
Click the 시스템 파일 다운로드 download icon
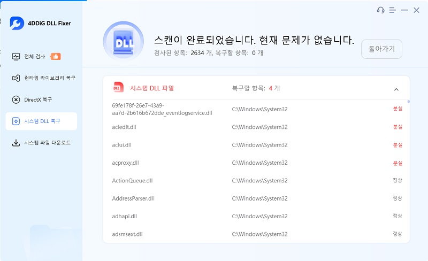coord(16,143)
